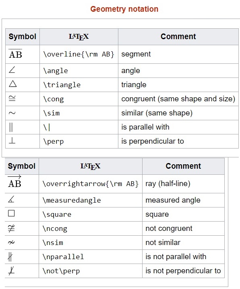Click the Geometry notation heading
240x289 pixels.
click(x=124, y=9)
